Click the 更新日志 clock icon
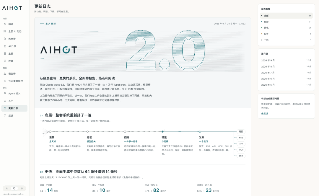319x196 pixels. coord(5,108)
